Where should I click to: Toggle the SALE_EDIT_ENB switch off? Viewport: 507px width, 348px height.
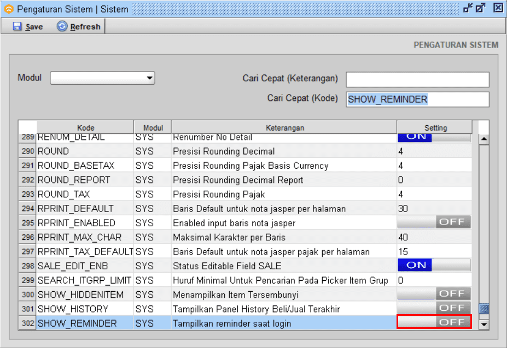coord(434,265)
